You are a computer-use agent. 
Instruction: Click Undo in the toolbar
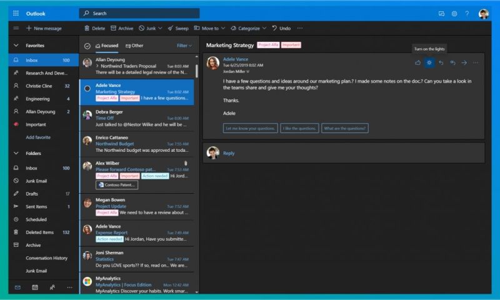coord(281,28)
